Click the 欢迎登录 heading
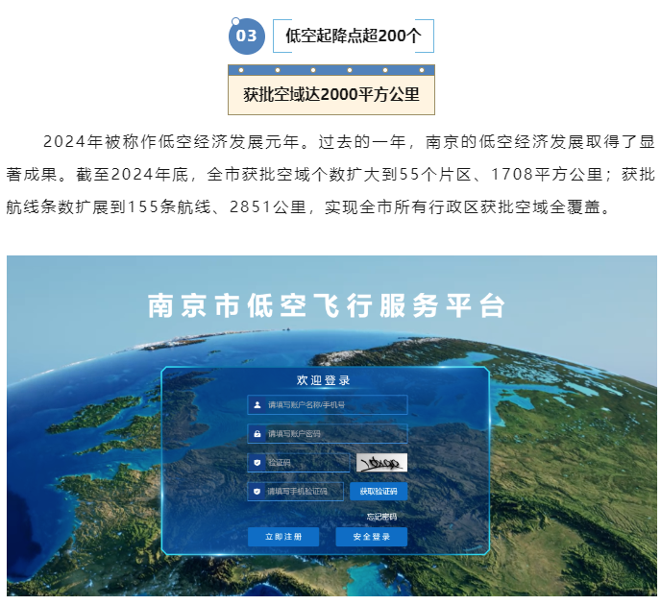 point(324,380)
